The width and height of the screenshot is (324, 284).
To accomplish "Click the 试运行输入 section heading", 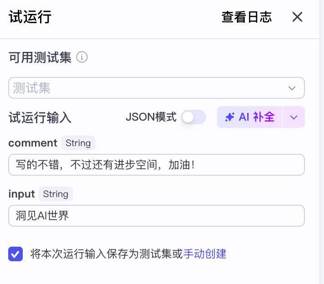I will click(x=40, y=117).
